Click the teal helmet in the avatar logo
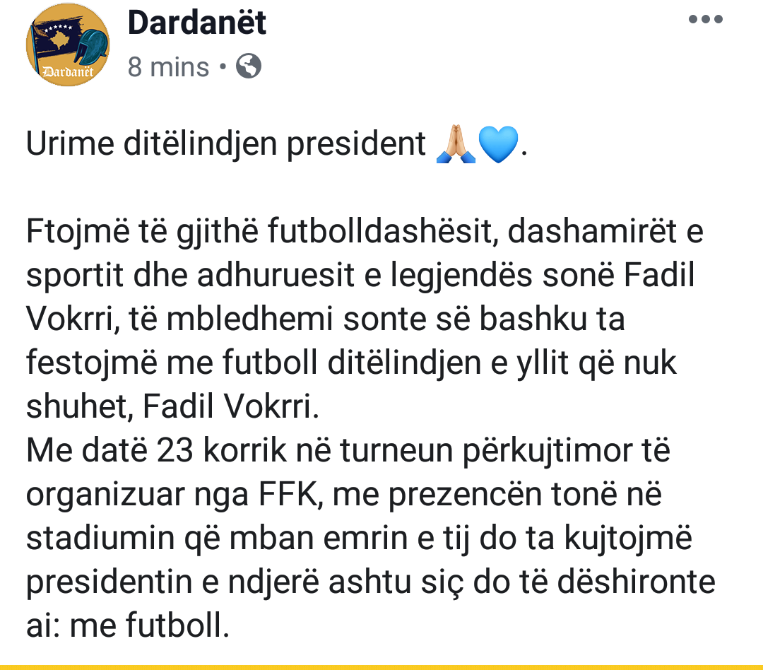This screenshot has height=670, width=763. 93,45
